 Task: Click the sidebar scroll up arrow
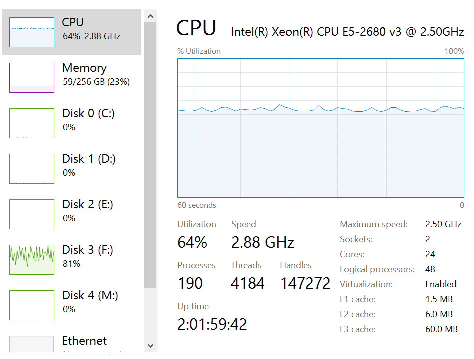click(x=151, y=17)
